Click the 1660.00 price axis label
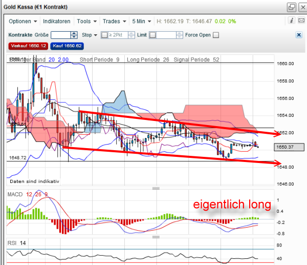307x265 pixels. [286, 64]
